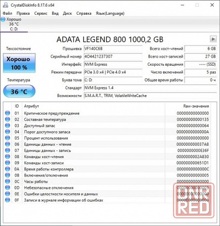Open the Справка menu
220x226 pixels.
(x=84, y=13)
